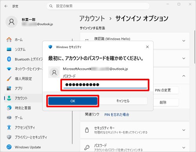Expand the パスワード section chevron
Screen dimensions: 196x152
(184, 148)
